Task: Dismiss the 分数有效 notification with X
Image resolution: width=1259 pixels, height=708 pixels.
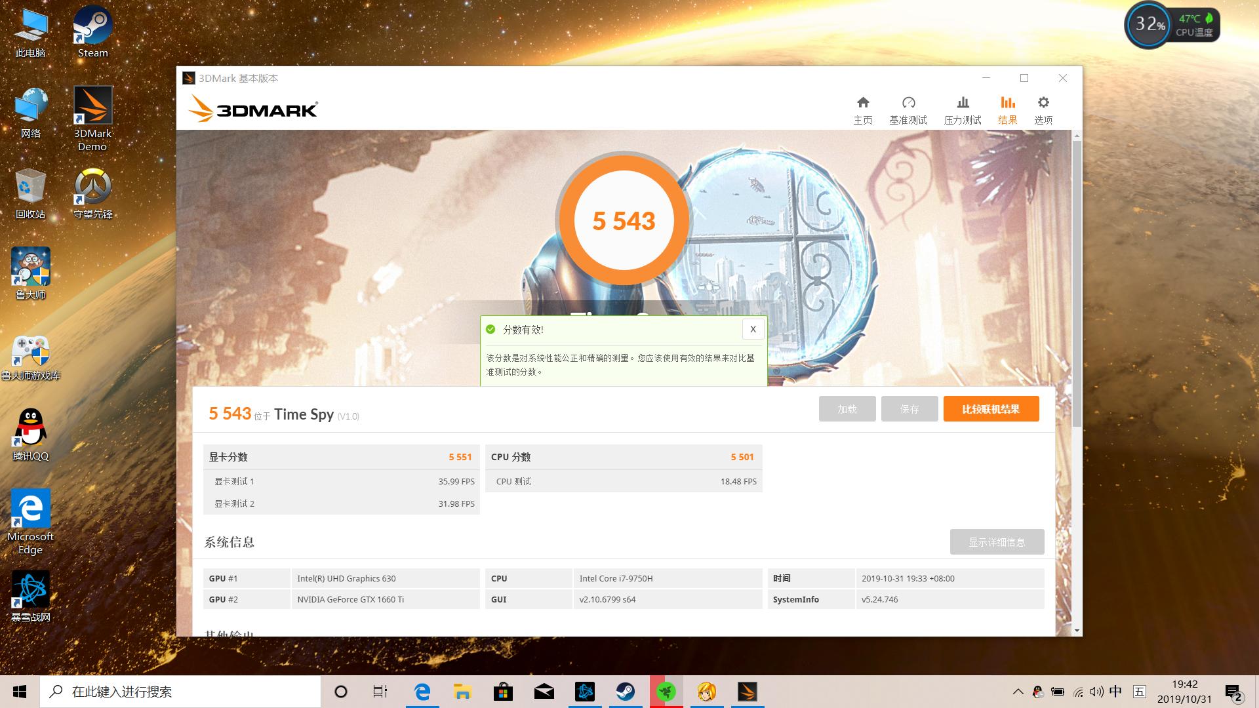Action: click(753, 329)
